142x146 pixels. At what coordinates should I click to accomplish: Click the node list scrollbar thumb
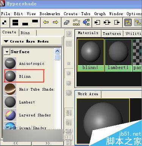[x=58, y=57]
